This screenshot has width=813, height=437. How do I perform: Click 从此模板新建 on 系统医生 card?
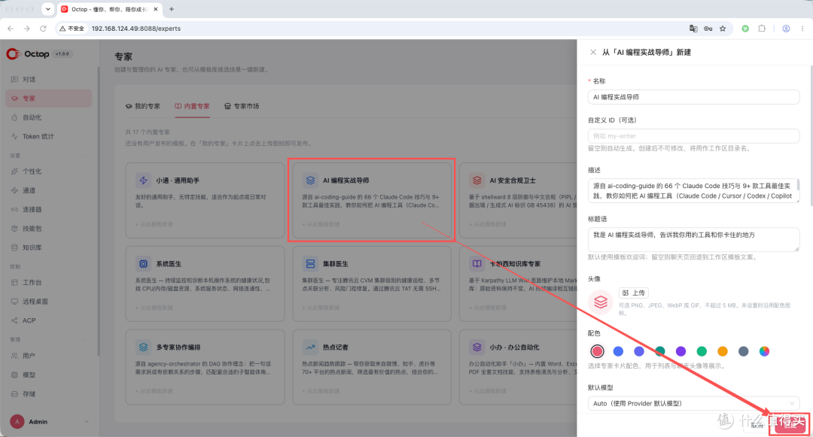point(154,308)
